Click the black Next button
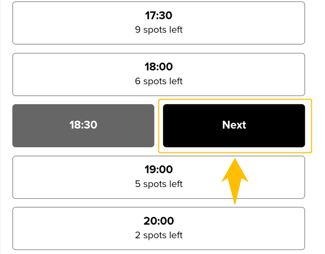The image size is (325, 254). tap(234, 125)
